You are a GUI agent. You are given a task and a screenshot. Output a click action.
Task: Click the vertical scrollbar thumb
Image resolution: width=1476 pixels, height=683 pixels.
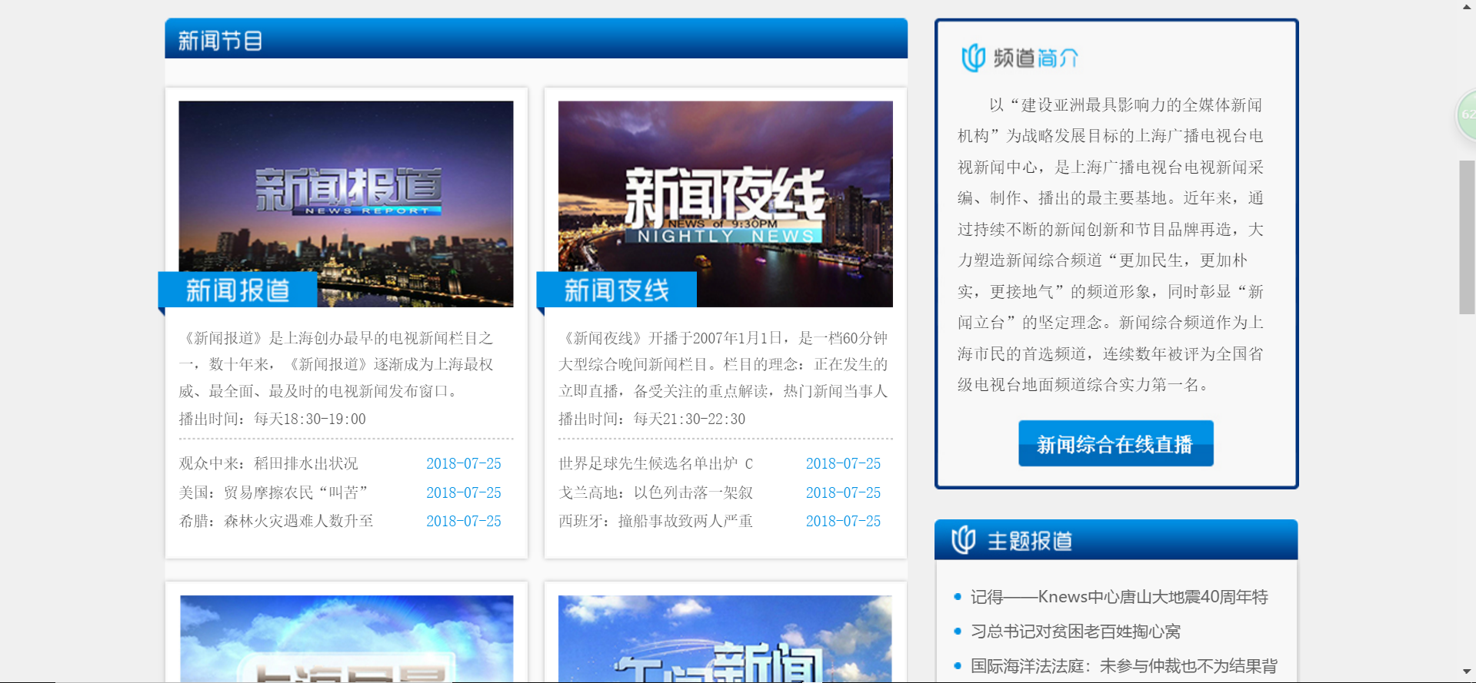point(1467,237)
